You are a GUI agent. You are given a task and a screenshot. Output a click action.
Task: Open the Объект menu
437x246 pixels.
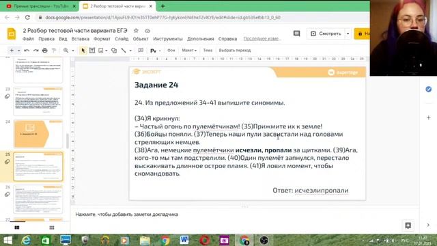click(x=141, y=39)
